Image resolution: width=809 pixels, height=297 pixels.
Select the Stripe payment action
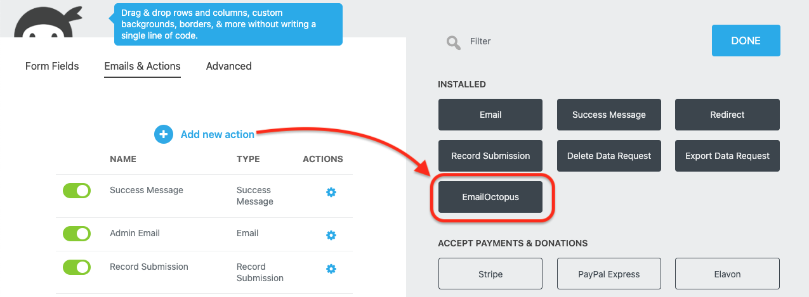[490, 274]
